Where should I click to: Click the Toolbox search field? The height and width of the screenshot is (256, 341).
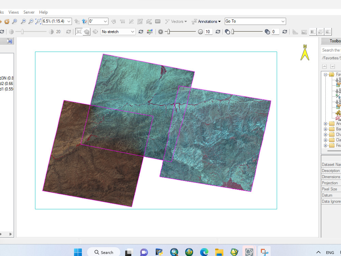point(331,50)
